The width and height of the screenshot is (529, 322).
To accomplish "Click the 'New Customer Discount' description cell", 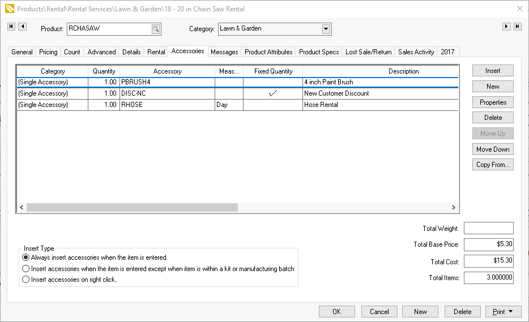I will click(x=381, y=93).
